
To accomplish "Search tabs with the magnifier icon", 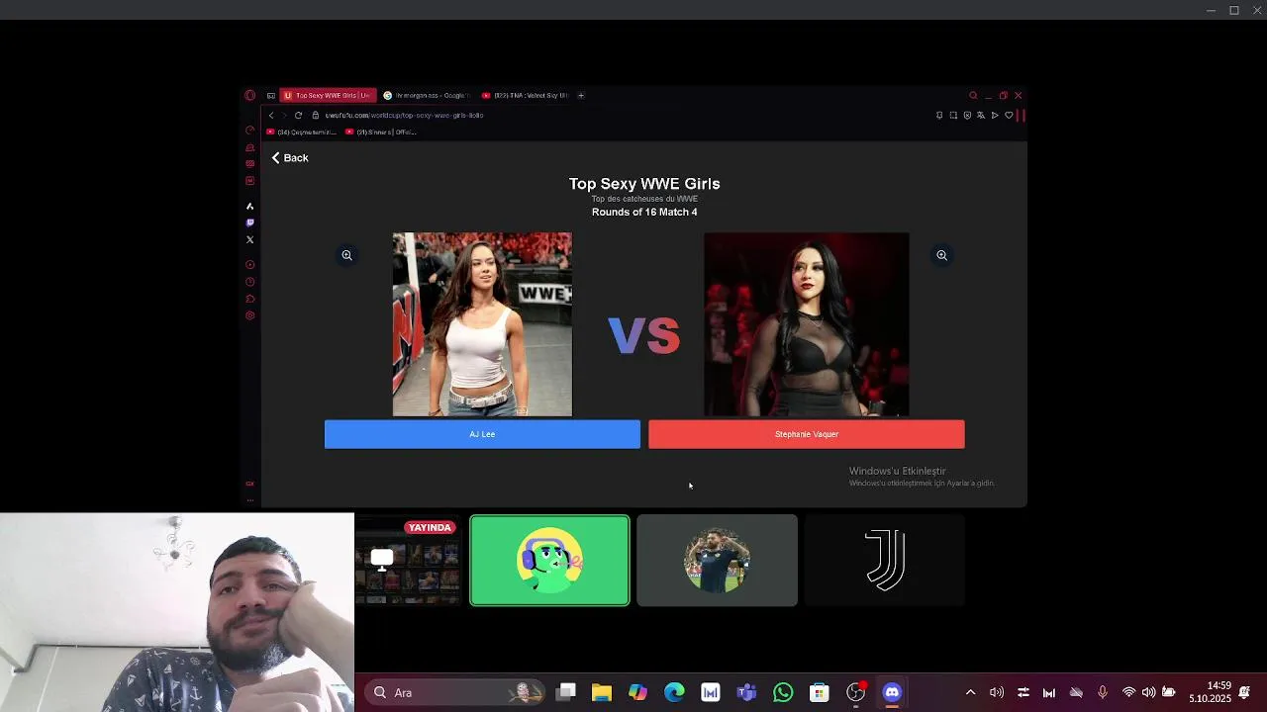I will (x=973, y=96).
